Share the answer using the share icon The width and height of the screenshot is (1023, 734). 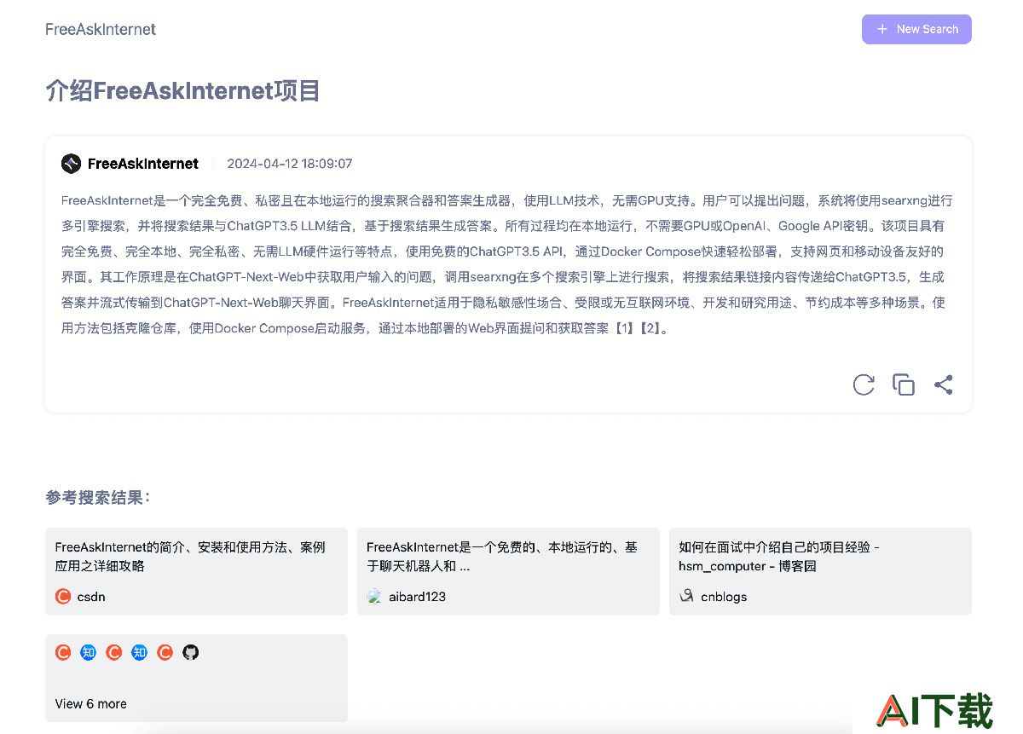coord(943,384)
